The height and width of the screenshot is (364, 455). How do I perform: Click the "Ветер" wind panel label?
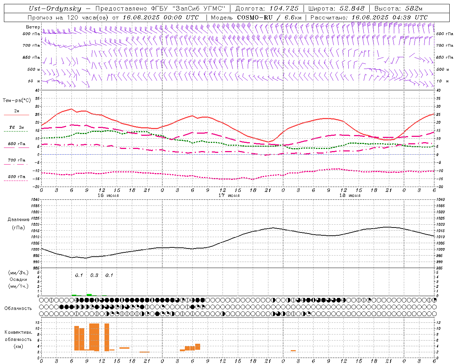(33, 27)
